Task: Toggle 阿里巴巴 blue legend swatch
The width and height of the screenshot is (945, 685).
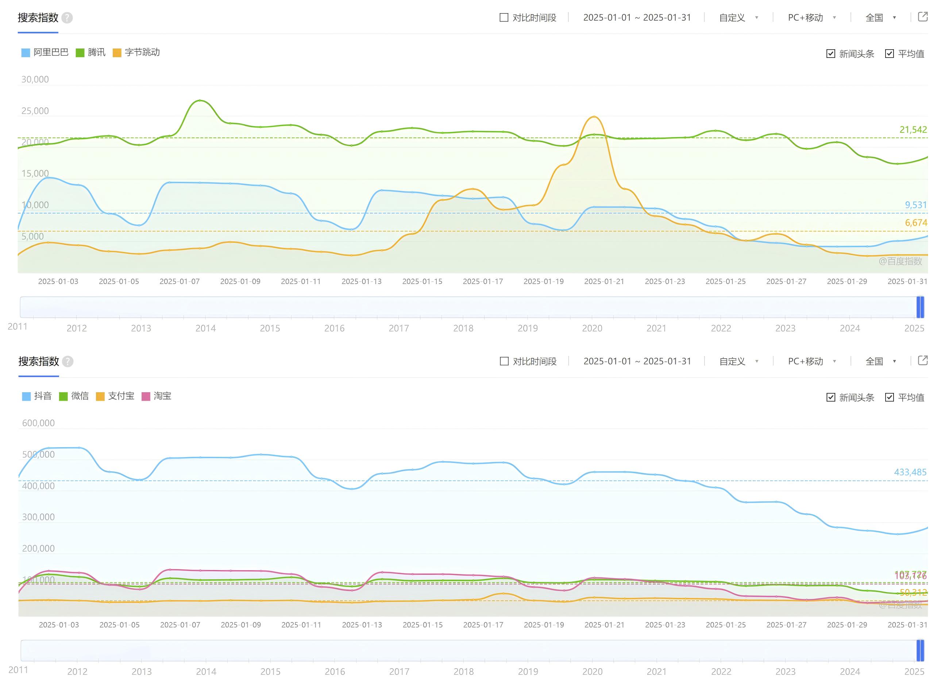Action: click(x=26, y=53)
